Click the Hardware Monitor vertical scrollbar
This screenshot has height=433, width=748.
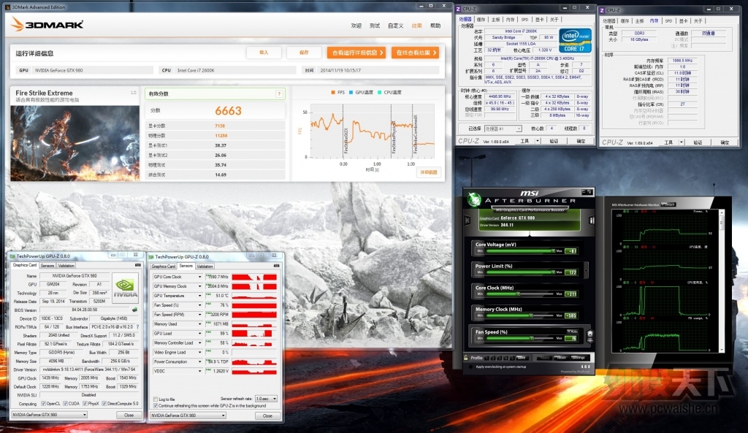[x=722, y=281]
